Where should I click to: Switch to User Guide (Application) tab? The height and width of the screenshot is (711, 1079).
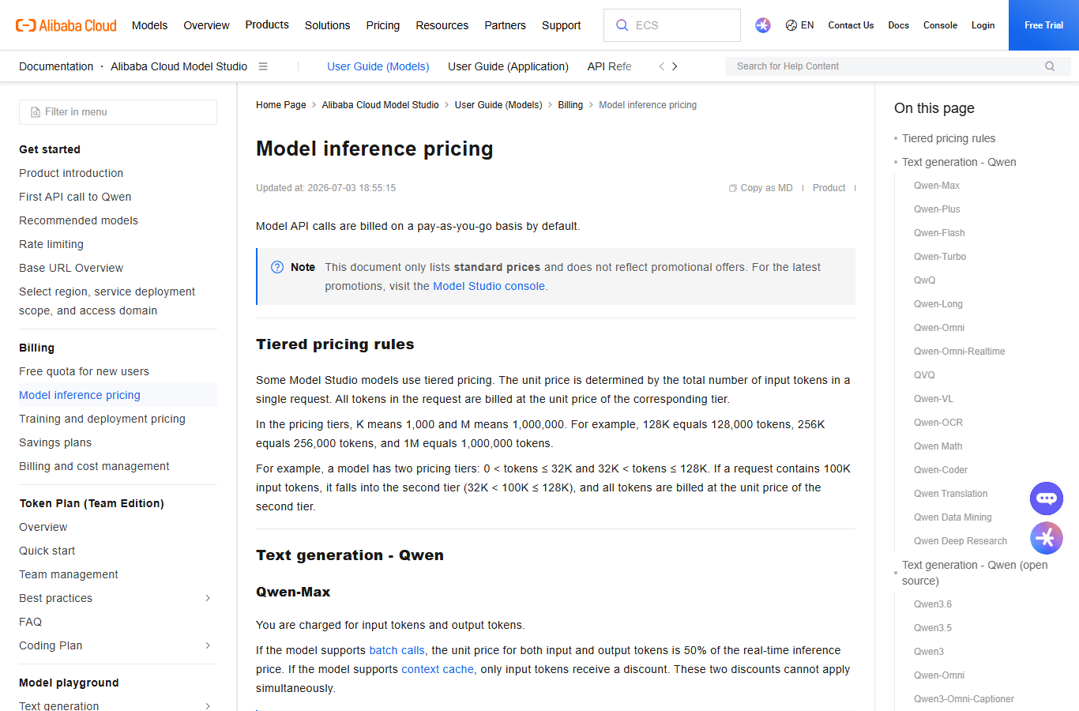(508, 66)
